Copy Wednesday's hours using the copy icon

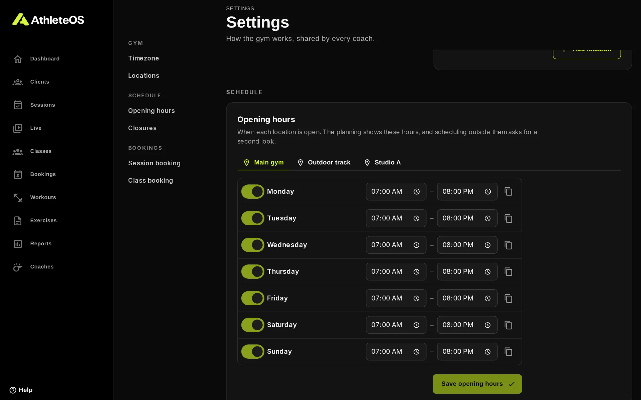click(508, 245)
